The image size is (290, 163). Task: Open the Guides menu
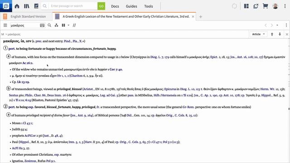pos(131,6)
